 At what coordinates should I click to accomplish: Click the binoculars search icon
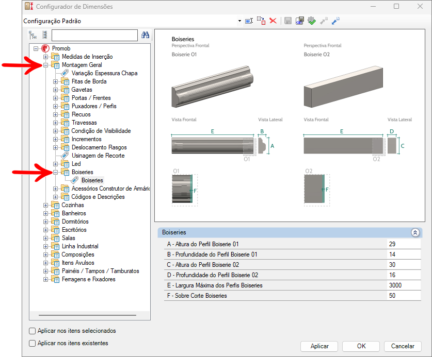click(x=145, y=35)
